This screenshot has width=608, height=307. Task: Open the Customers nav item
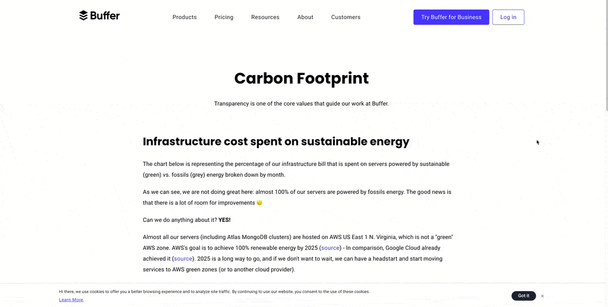[x=346, y=17]
